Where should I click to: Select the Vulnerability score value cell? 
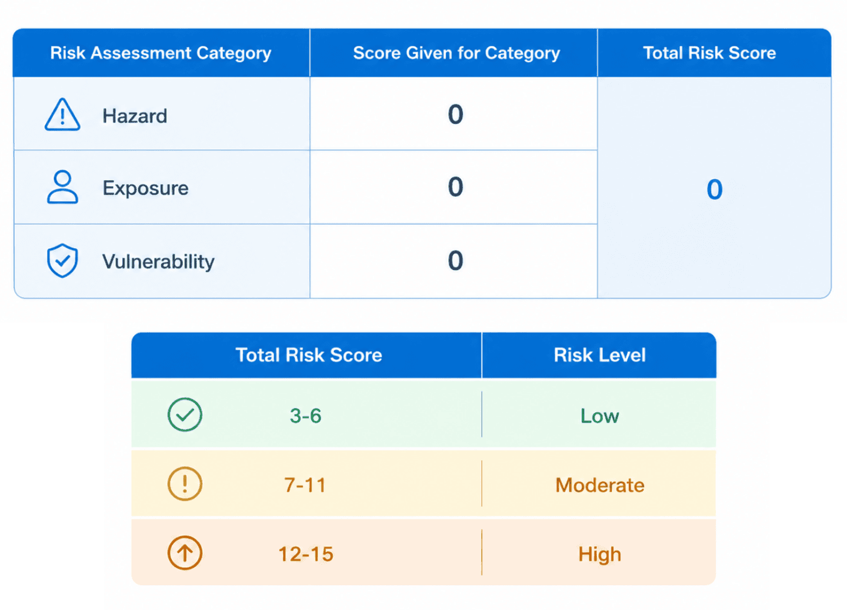click(454, 261)
